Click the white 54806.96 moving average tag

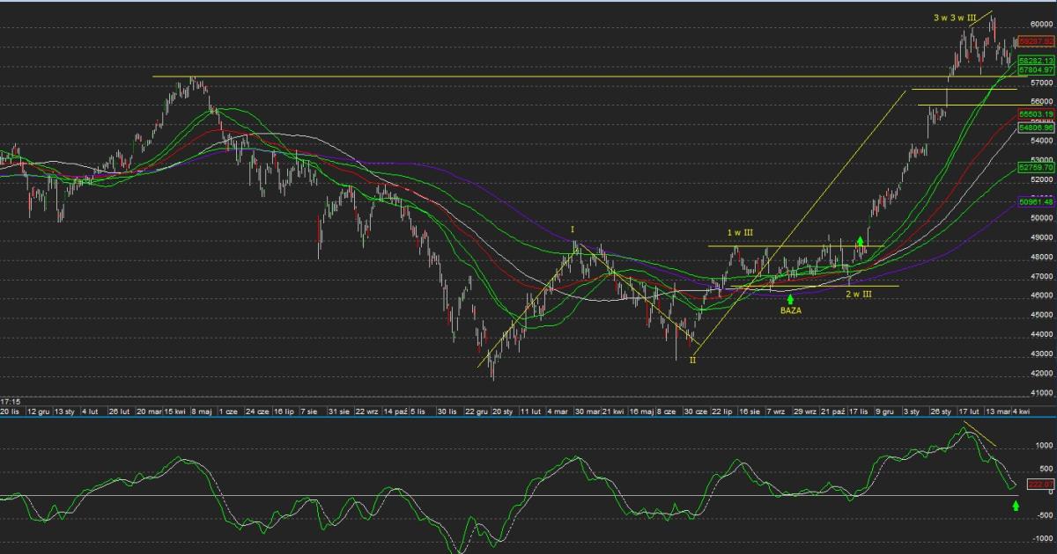point(1036,128)
